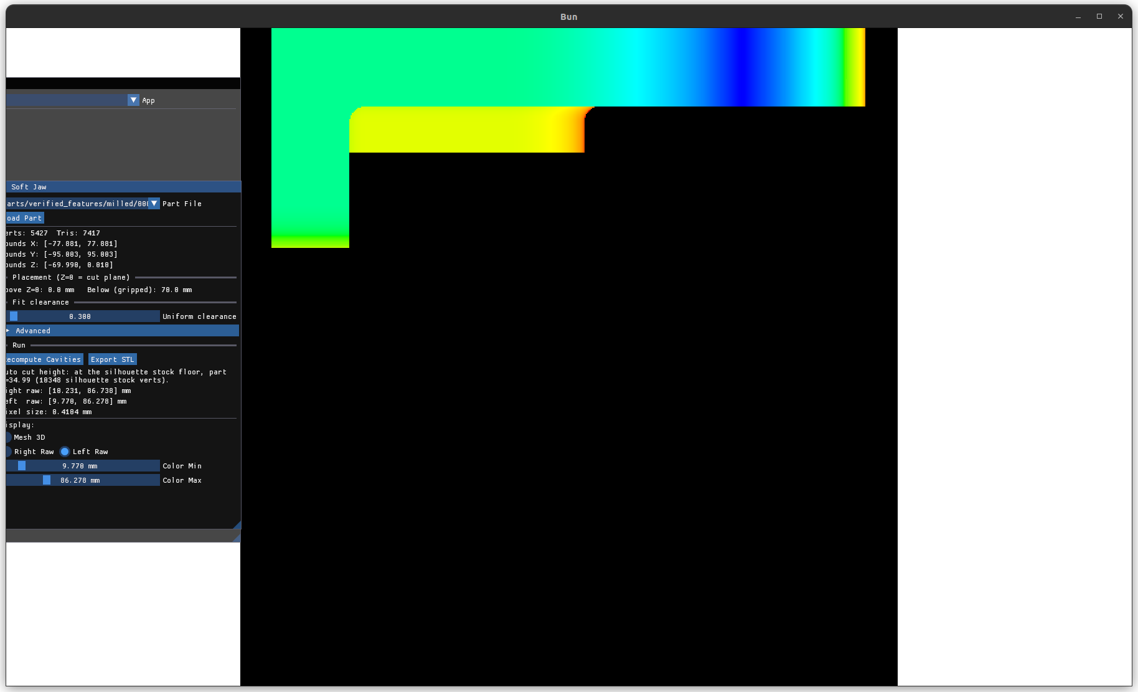Click the bounds X value text
The height and width of the screenshot is (692, 1138).
tap(80, 244)
